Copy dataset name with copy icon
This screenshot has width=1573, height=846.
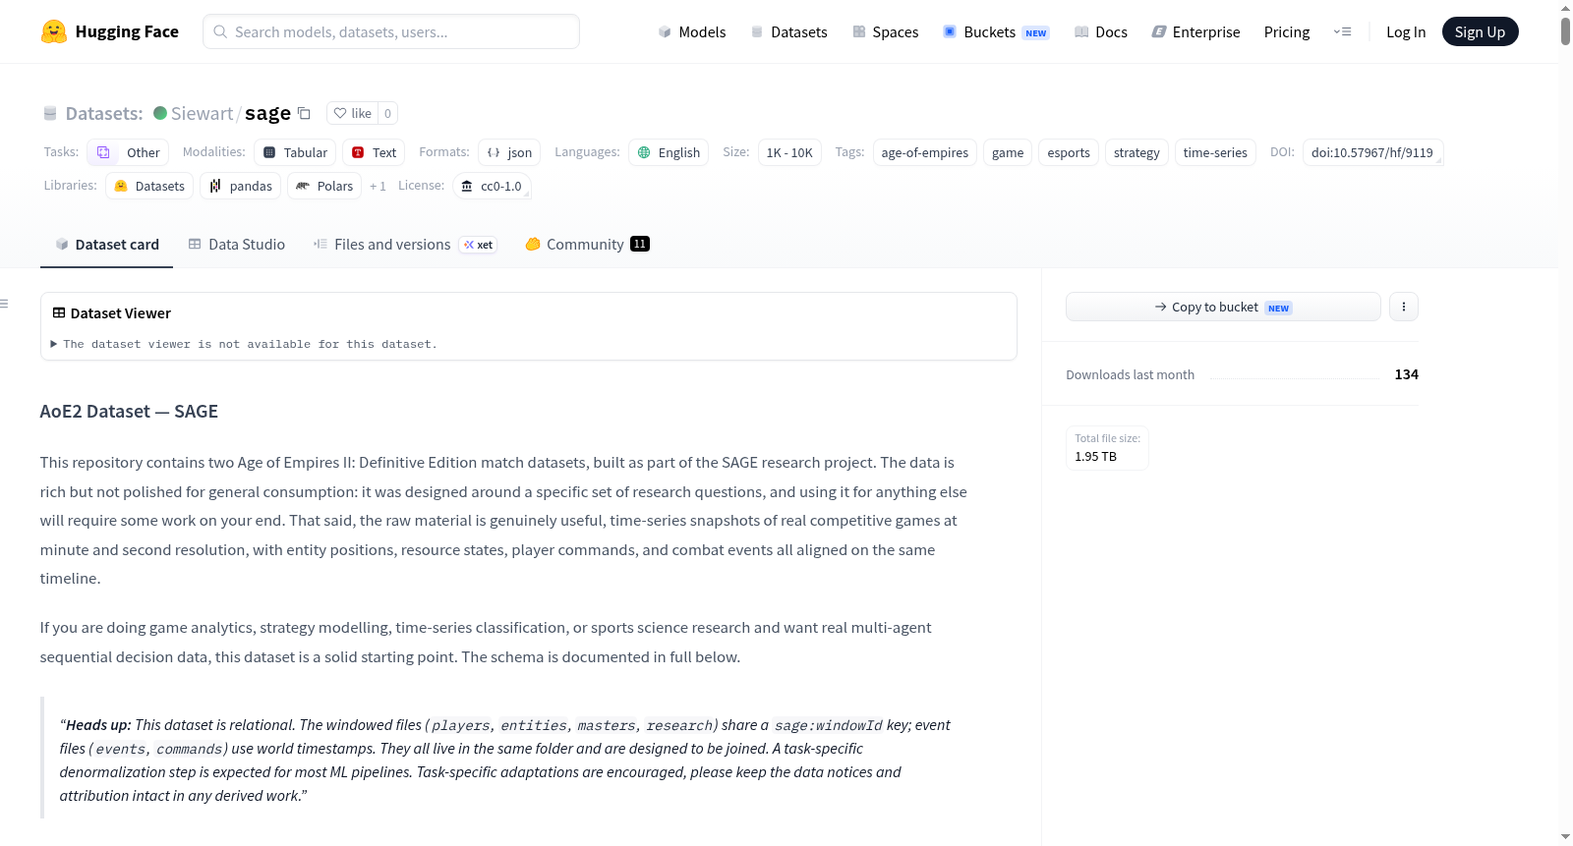pyautogui.click(x=305, y=113)
